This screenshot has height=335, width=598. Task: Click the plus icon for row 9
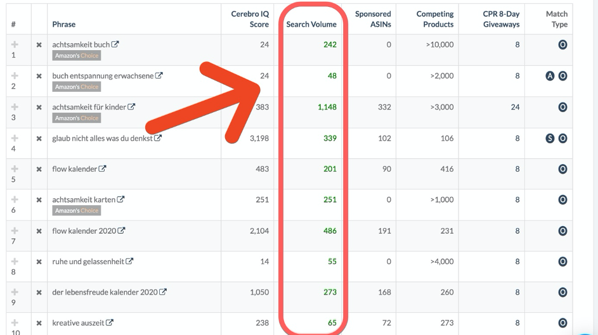pos(15,292)
